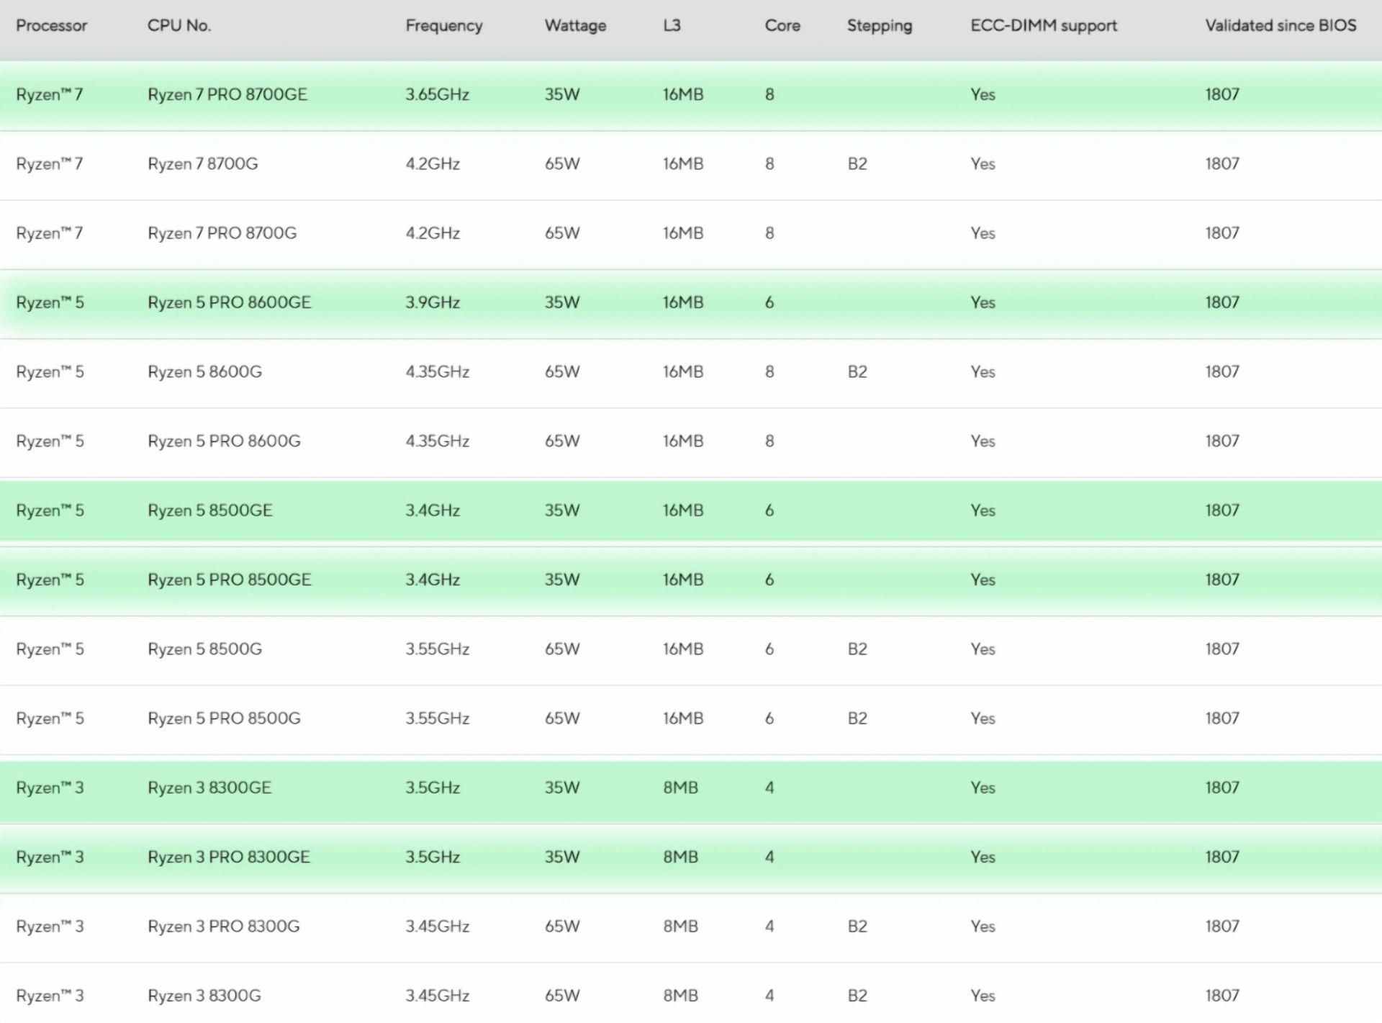Screen dimensions: 1382x1023
Task: Click the L3 column header
Action: tap(672, 26)
